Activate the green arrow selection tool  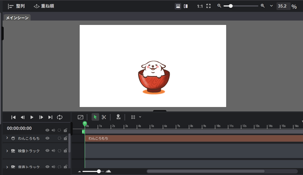pos(95,117)
